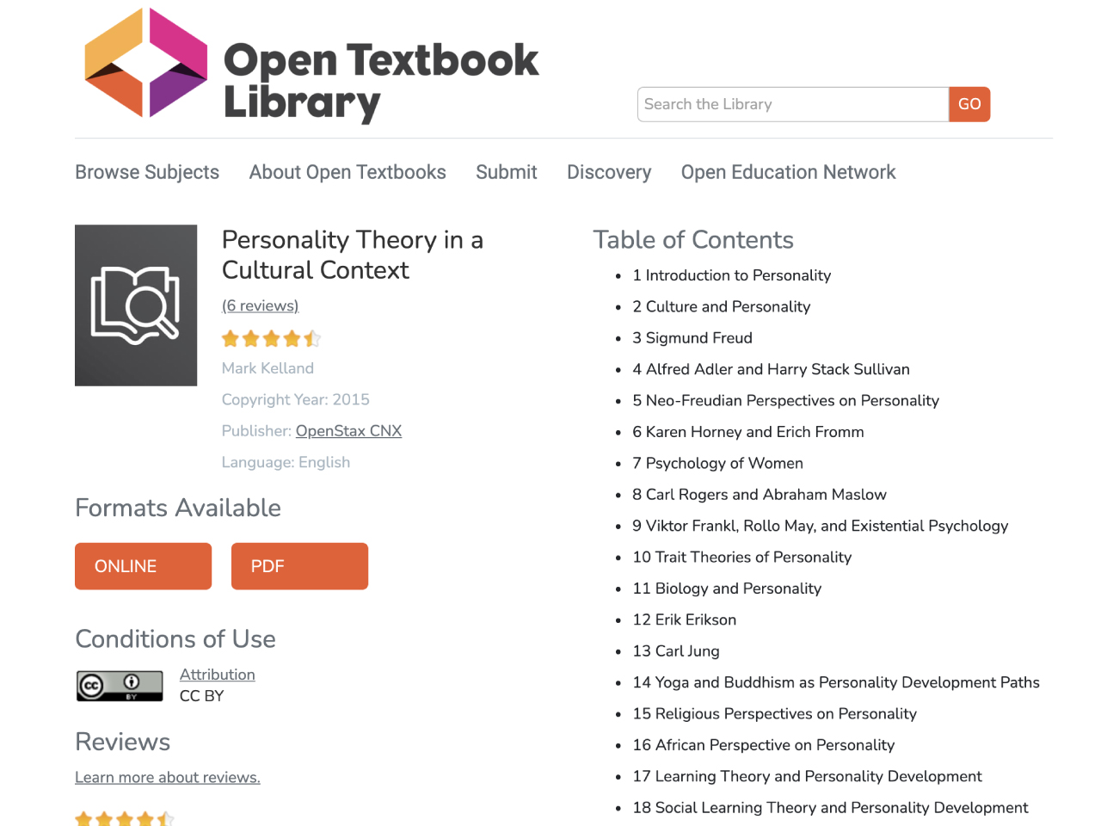The width and height of the screenshot is (1101, 826).
Task: Click Language: English text
Action: pyautogui.click(x=286, y=462)
